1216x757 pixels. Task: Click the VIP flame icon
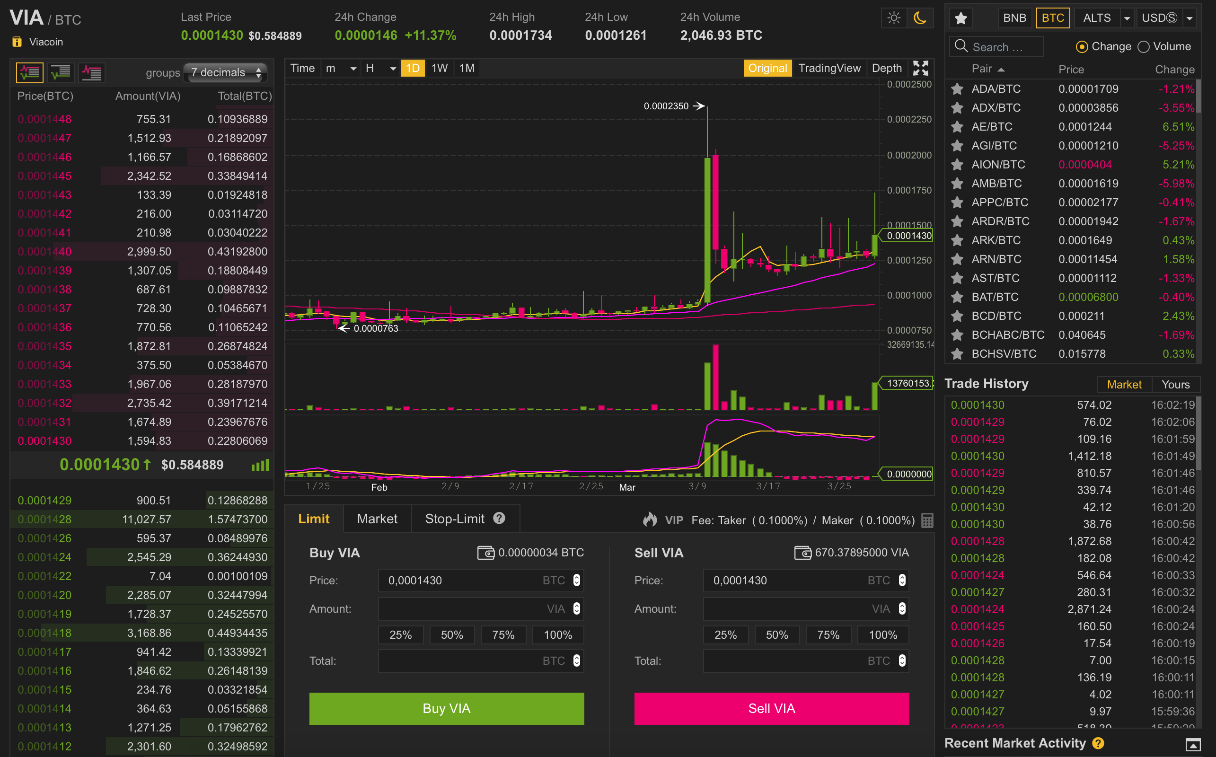650,519
